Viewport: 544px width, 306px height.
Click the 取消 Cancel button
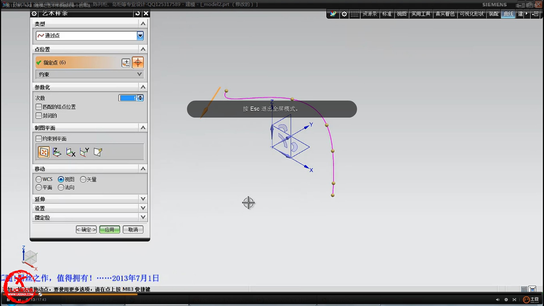pos(133,229)
